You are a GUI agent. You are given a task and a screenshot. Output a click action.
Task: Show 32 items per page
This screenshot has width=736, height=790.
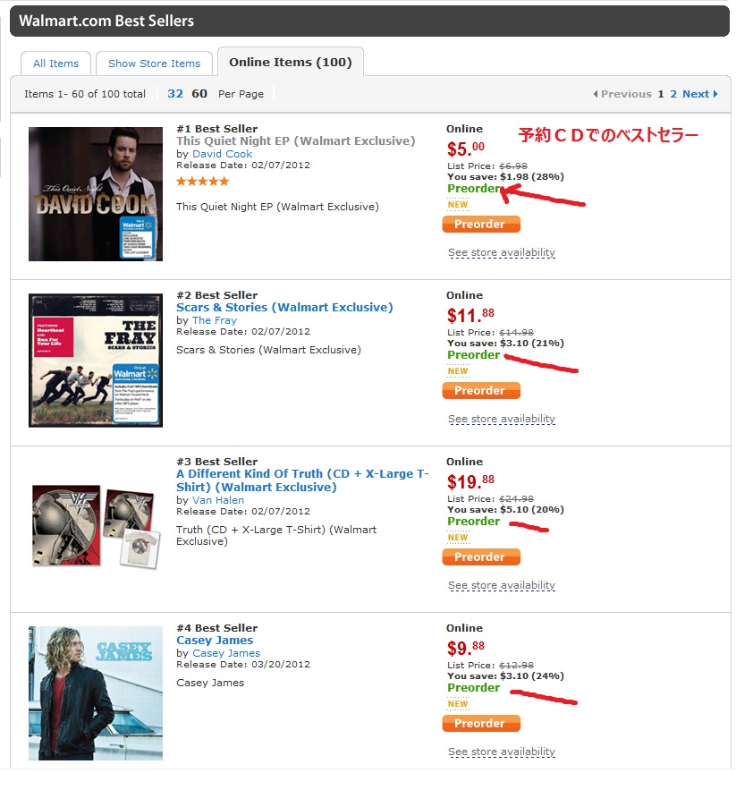click(175, 94)
